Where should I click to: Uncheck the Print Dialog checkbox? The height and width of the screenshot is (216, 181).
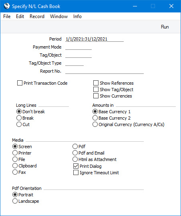tap(76, 166)
